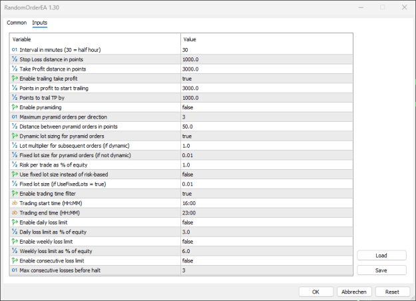Screen dimensions: 416x301
Task: Click the Max consecutive losses value 3
Action: pyautogui.click(x=184, y=270)
